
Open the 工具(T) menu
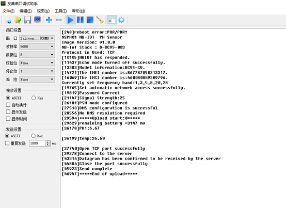[61, 11]
